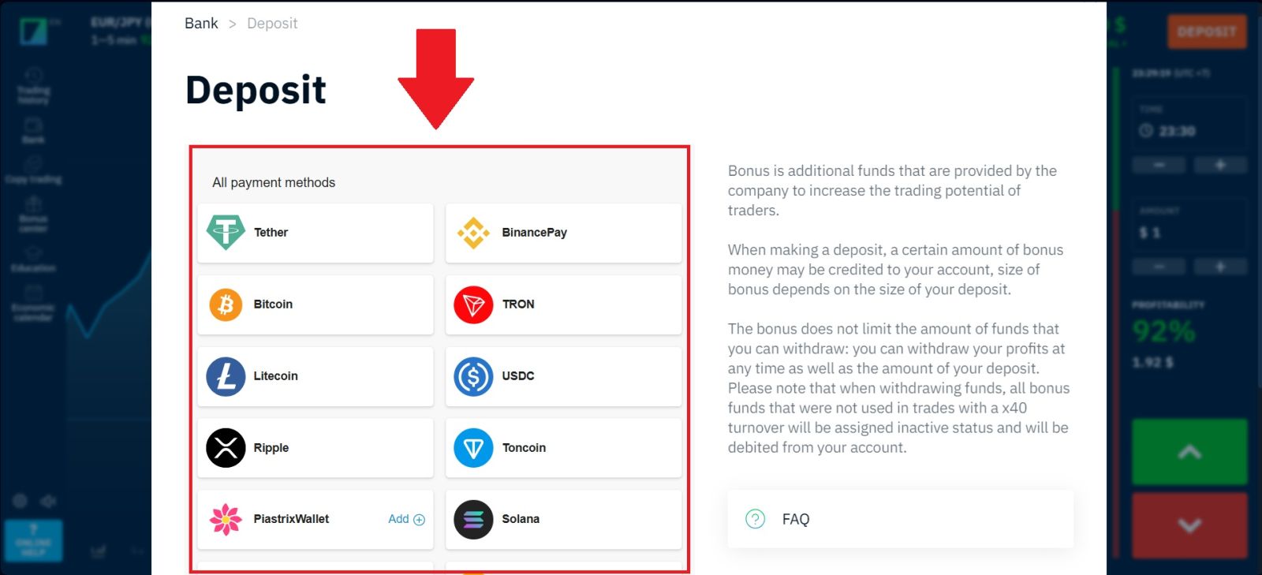
Task: Click the PiastrixWallet flower icon
Action: tap(226, 519)
